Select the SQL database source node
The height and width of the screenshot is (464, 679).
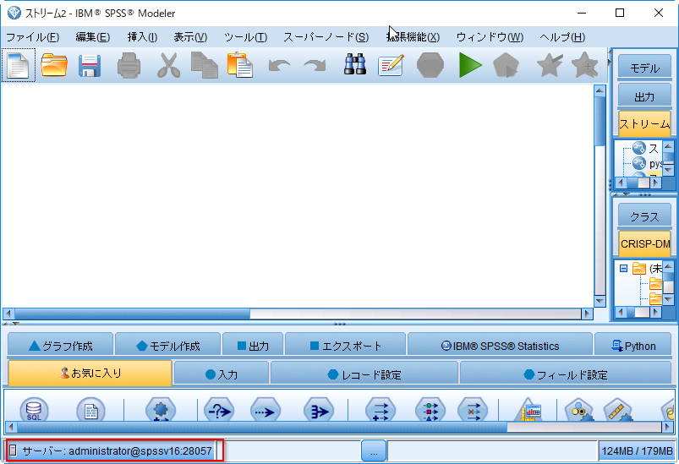point(34,409)
